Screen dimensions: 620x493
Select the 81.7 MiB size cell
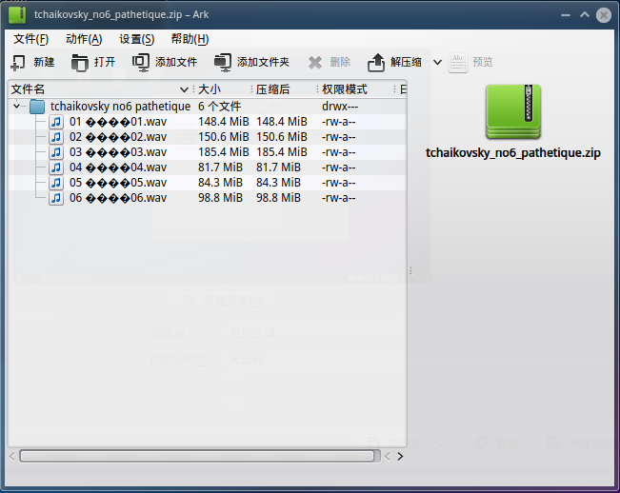[220, 168]
